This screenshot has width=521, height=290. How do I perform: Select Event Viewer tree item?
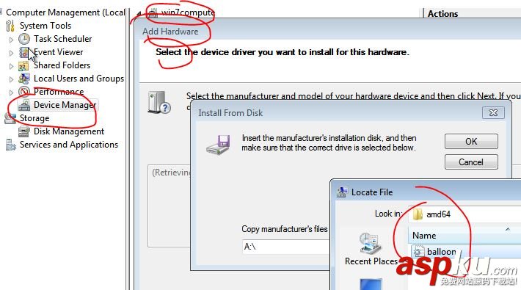click(59, 52)
